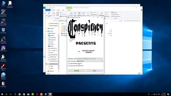Screen dimensions: 171x96
Task: Click Copy path in the ribbon
Action: (x=63, y=14)
